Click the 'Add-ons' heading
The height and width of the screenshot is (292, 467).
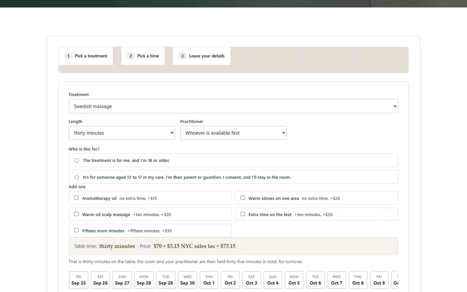point(77,187)
